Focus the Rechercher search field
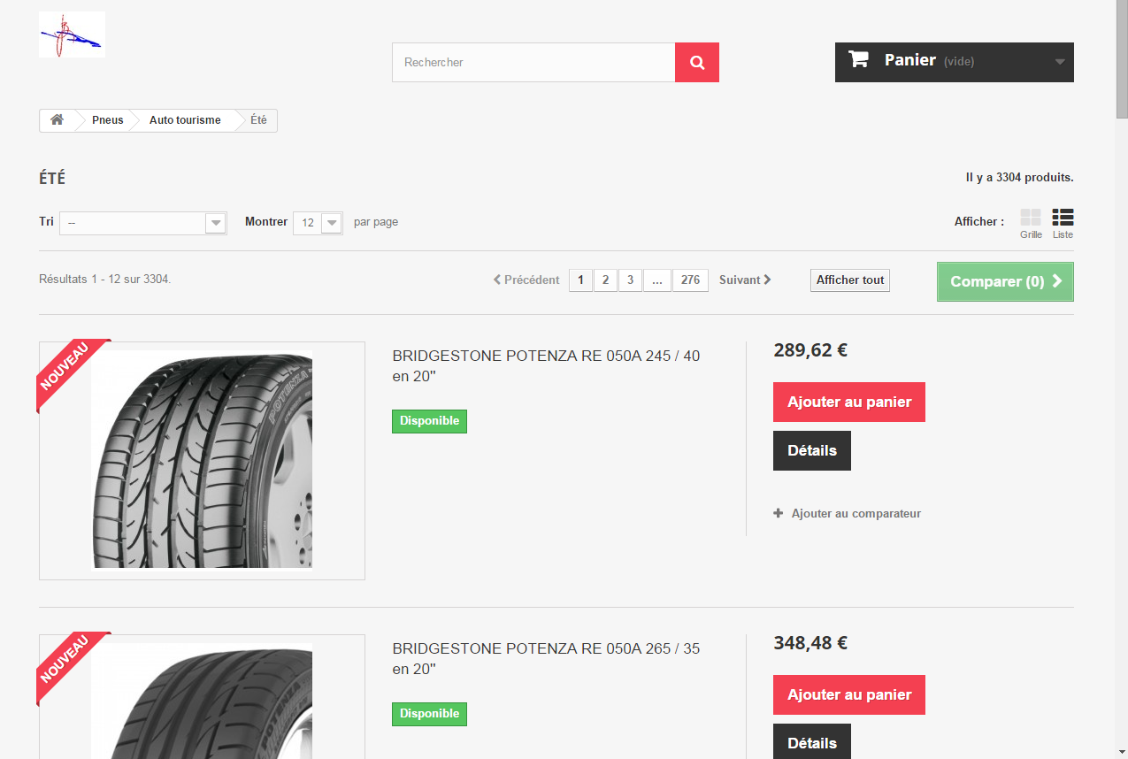 point(533,63)
